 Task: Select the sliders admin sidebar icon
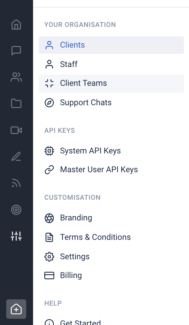point(16,236)
